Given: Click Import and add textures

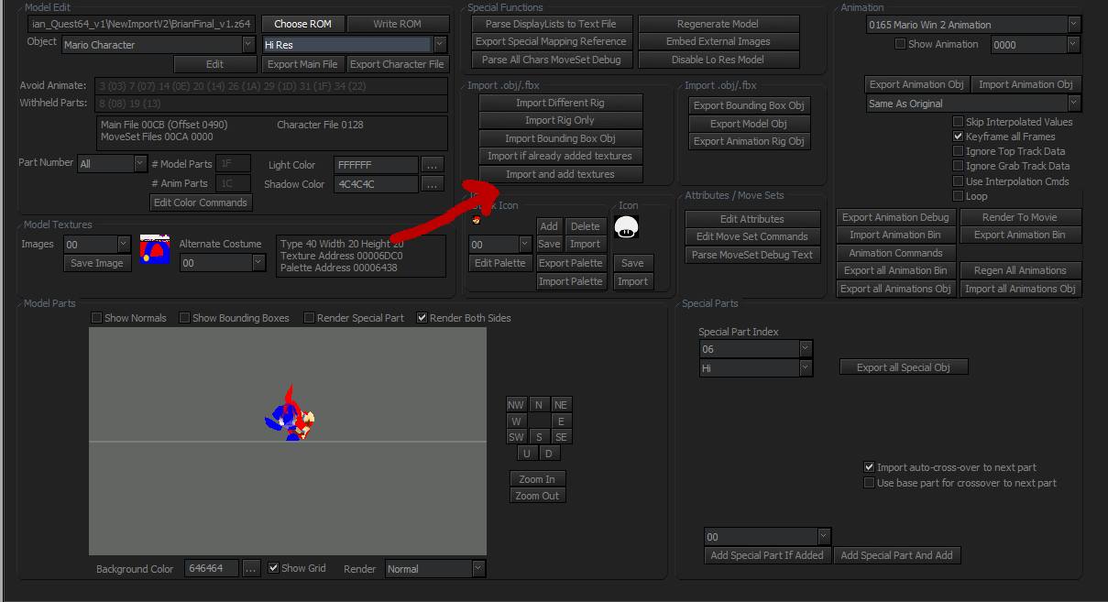Looking at the screenshot, I should click(560, 174).
